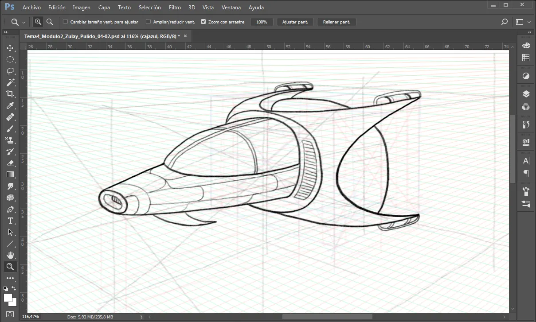536x322 pixels.
Task: Select the Horizontal Type tool
Action: coord(10,221)
